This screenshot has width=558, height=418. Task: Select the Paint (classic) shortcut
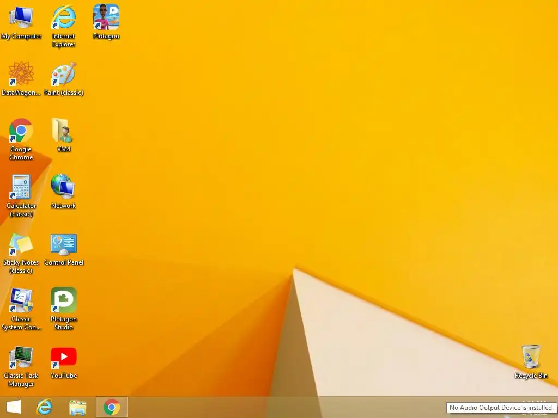pos(64,78)
